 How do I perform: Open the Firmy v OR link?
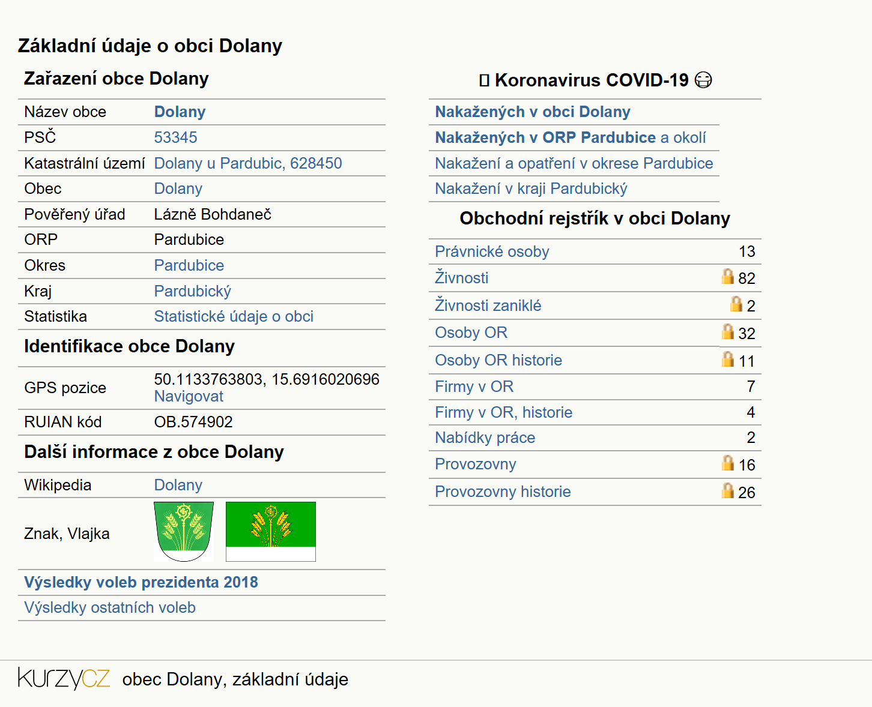(474, 387)
